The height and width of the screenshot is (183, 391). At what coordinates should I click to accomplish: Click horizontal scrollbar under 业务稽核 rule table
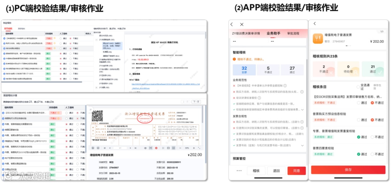[x=41, y=82]
